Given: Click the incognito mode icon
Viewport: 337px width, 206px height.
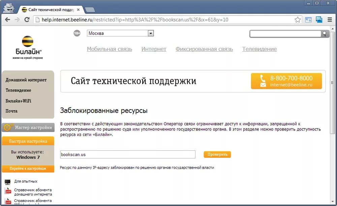Looking at the screenshot, I should coord(9,8).
